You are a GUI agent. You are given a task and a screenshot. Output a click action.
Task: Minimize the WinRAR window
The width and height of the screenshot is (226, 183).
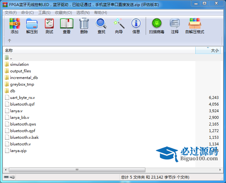tap(196, 3)
